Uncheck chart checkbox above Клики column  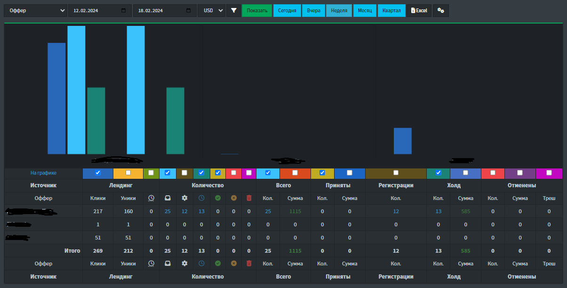pos(98,173)
